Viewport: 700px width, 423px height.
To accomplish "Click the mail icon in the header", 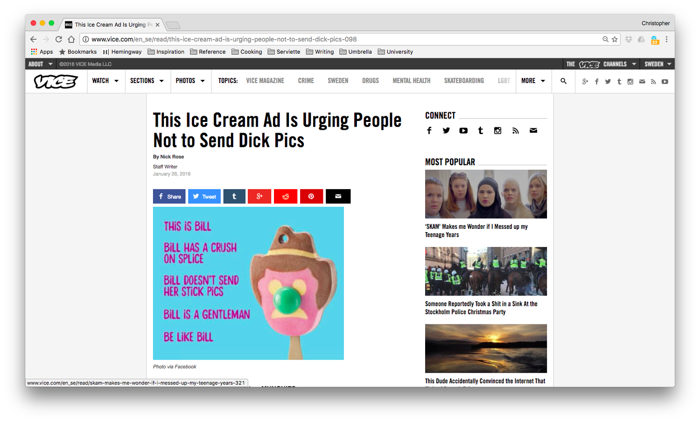I will tap(642, 82).
